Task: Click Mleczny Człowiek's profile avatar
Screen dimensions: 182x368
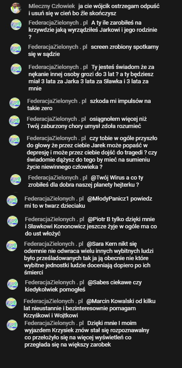Action: [x=16, y=8]
